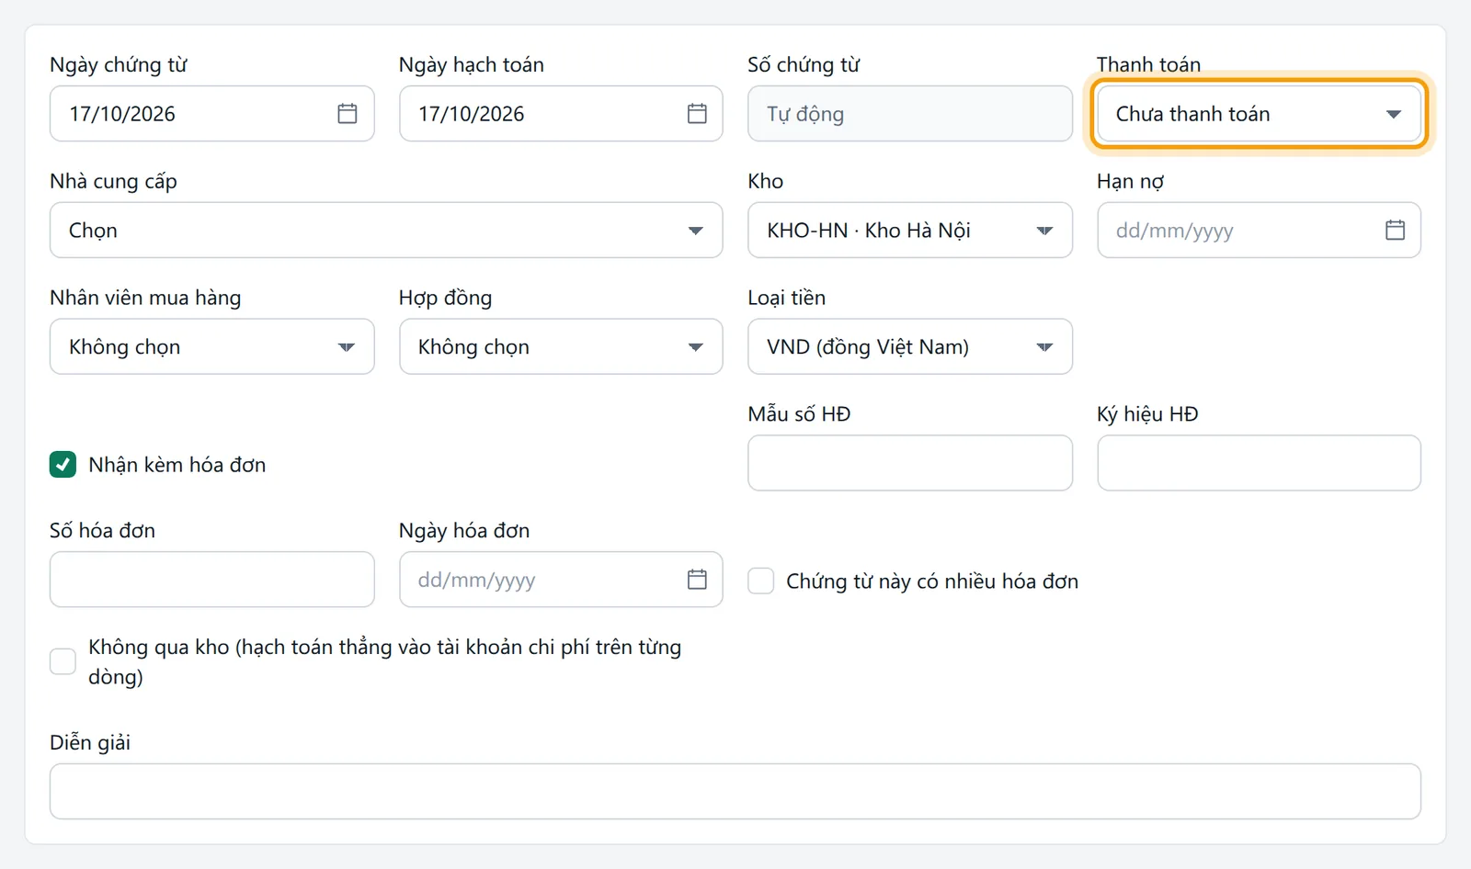
Task: Click the Diễn giải text field
Action: [735, 792]
